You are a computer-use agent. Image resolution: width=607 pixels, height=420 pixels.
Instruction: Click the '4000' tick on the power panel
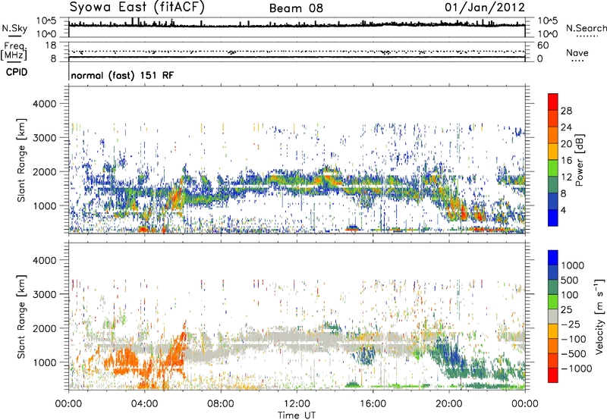coord(44,104)
